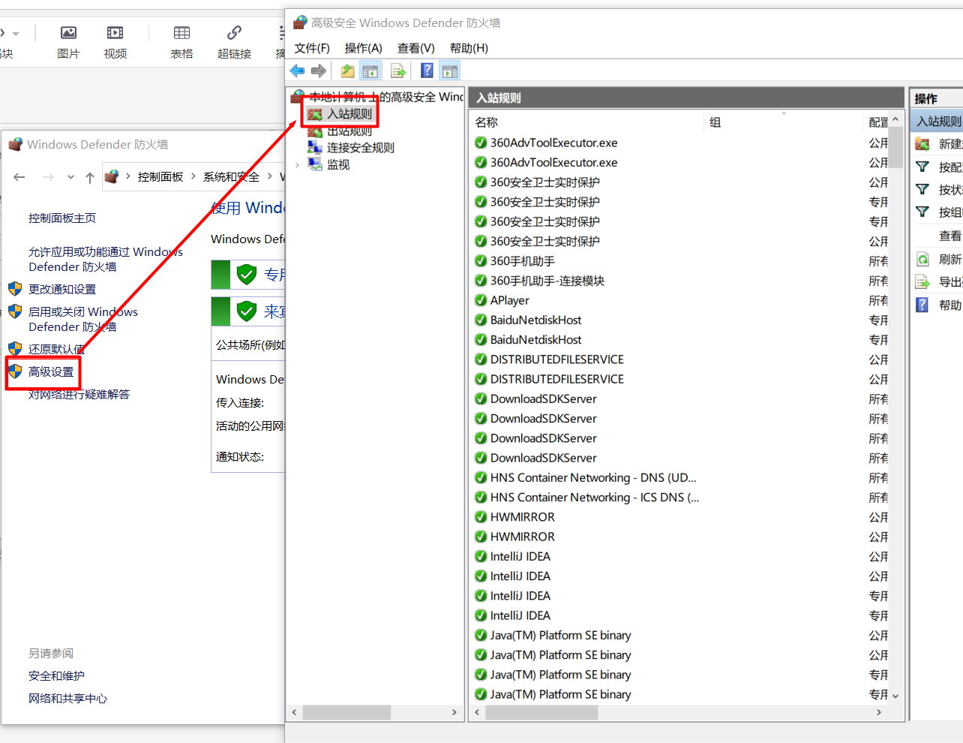Toggle the show/hide console tree toolbar icon
The image size is (963, 743).
370,71
